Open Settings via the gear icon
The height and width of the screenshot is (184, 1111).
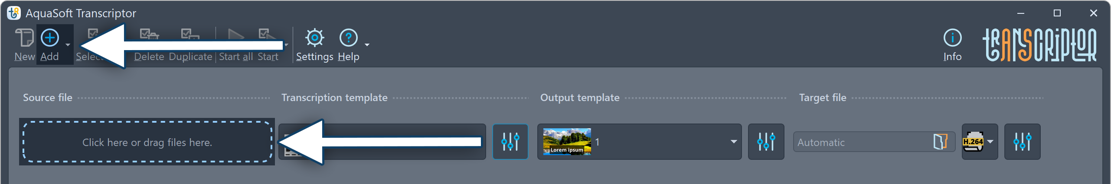pos(314,38)
